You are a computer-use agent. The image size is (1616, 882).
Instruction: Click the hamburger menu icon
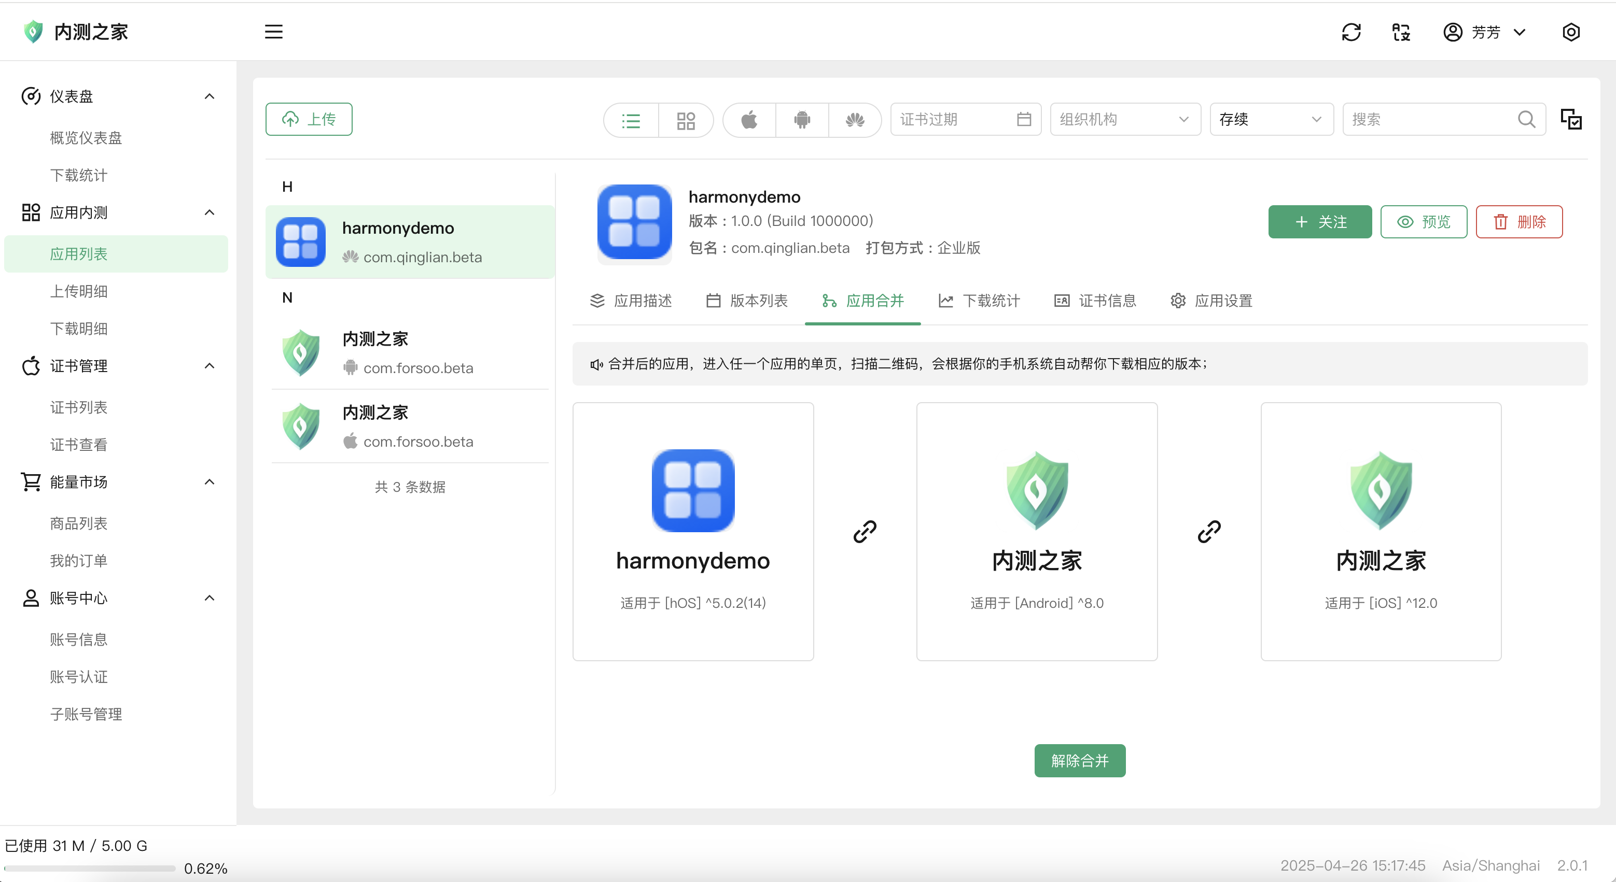(x=273, y=32)
